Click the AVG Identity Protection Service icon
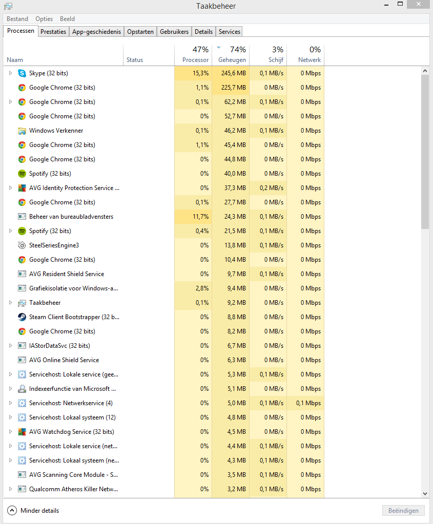This screenshot has width=433, height=524. [22, 188]
